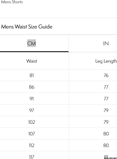The width and height of the screenshot is (117, 159).
Task: Click leg length 80 beside waist 112
Action: (x=106, y=145)
